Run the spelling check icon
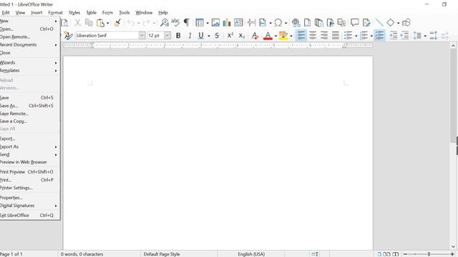The height and width of the screenshot is (257, 458). coord(175,23)
